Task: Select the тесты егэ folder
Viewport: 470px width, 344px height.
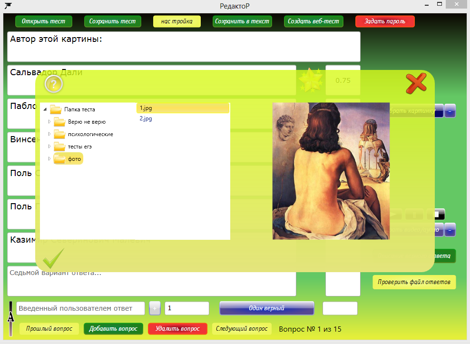Action: click(x=73, y=147)
